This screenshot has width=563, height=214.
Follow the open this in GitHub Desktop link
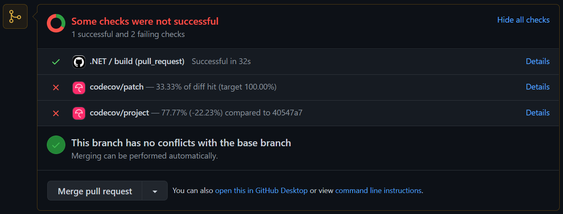[x=261, y=191]
